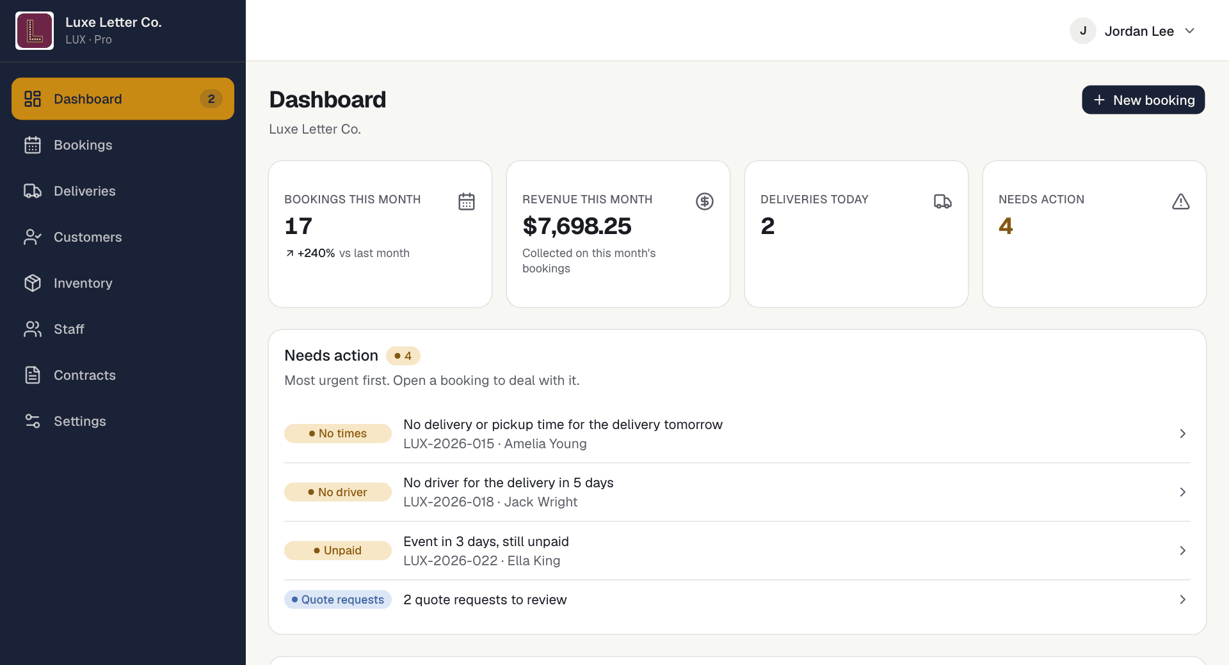Click truck icon on Deliveries Today card
Image resolution: width=1229 pixels, height=665 pixels.
(x=943, y=201)
